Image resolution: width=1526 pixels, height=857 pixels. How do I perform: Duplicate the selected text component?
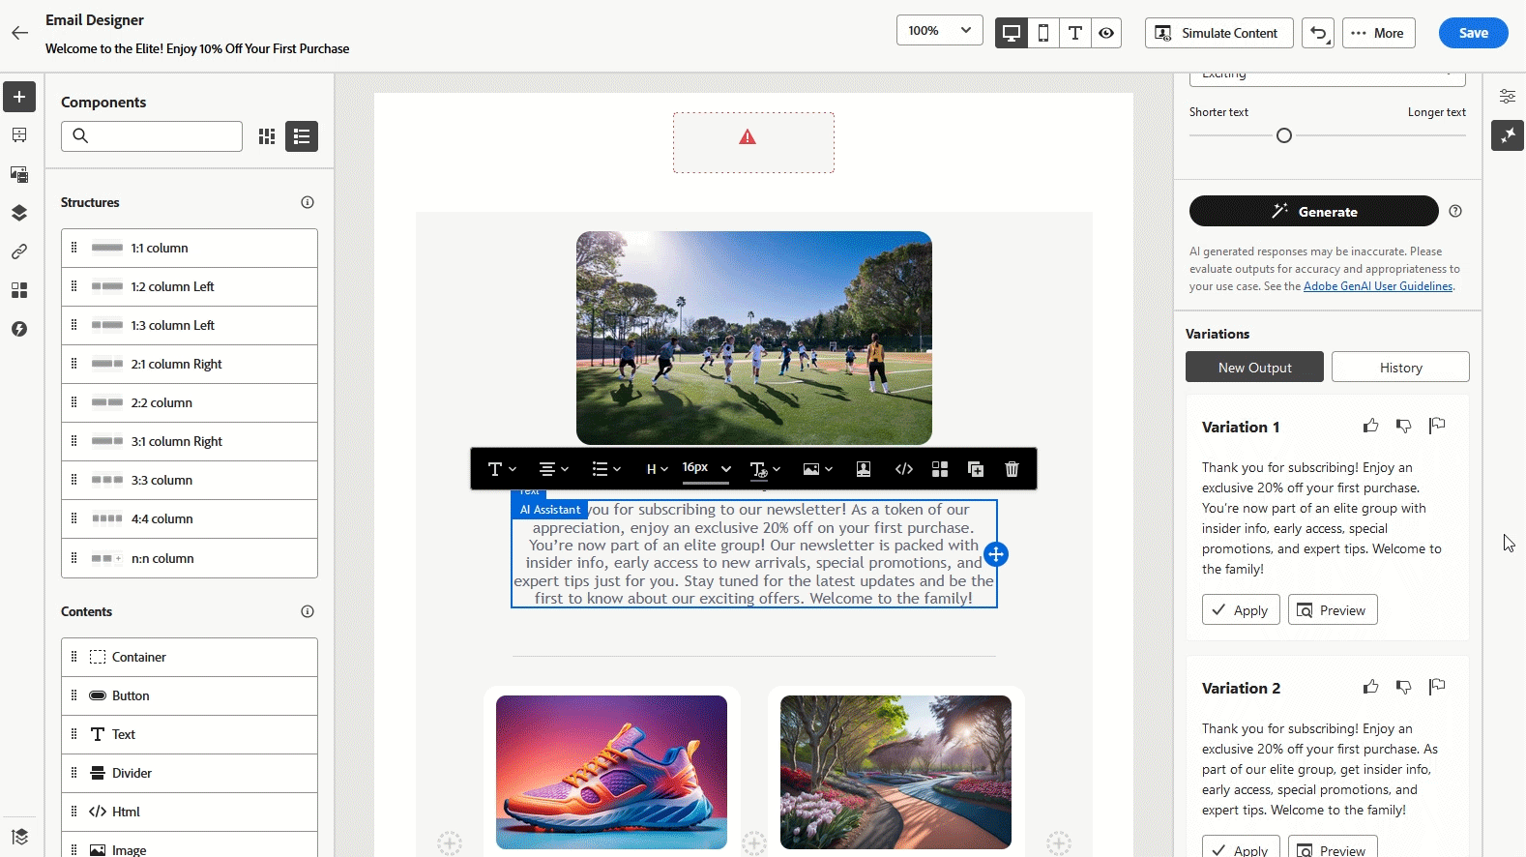[976, 469]
